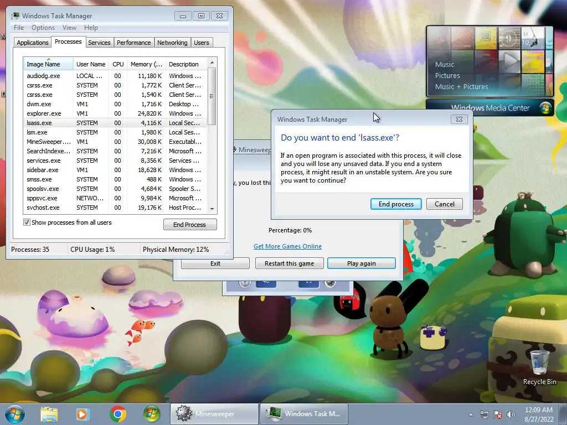This screenshot has height=425, width=567.
Task: Select the SearchIndexer process row
Action: click(115, 151)
